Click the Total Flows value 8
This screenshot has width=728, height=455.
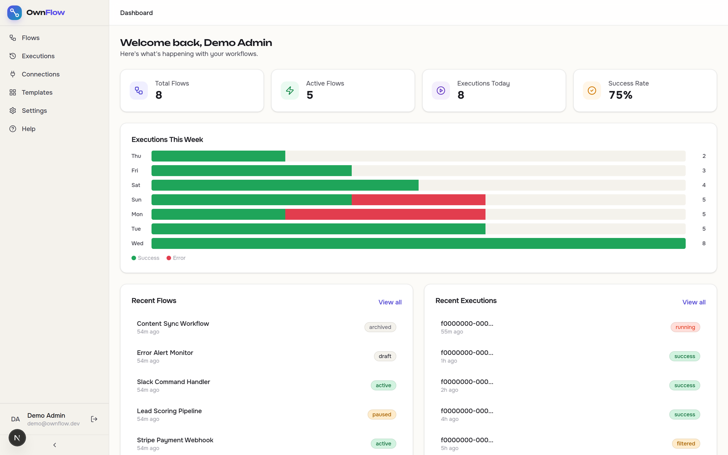point(159,95)
